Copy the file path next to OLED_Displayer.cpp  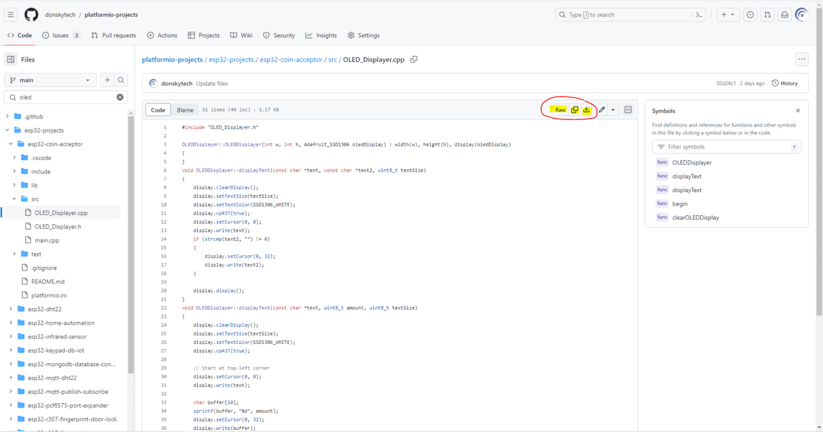[x=414, y=59]
